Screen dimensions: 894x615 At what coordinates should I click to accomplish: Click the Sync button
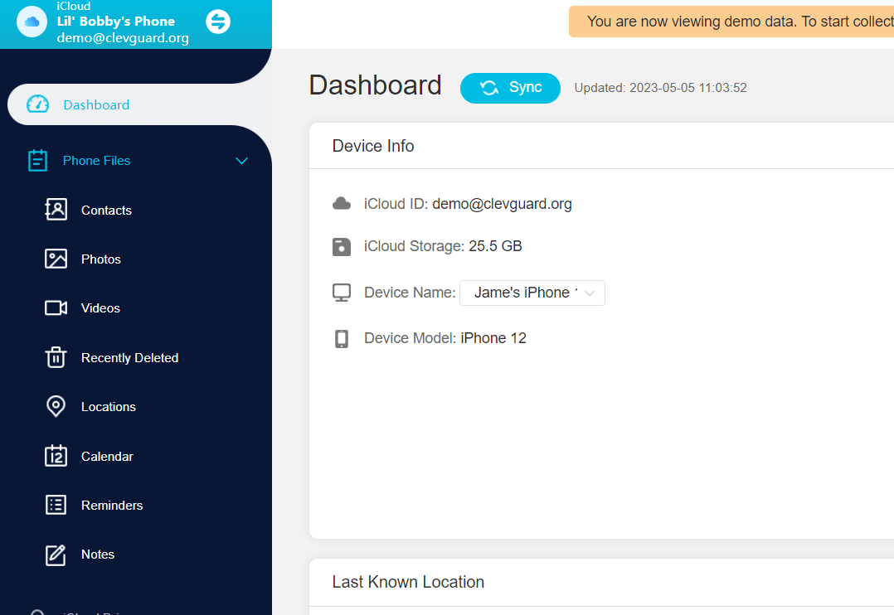[510, 88]
